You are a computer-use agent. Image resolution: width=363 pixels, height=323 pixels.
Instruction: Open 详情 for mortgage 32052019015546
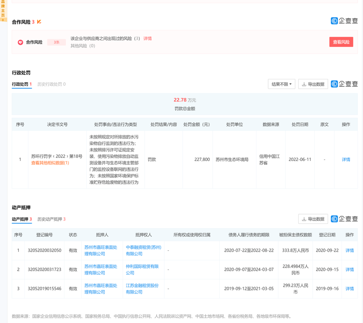click(349, 289)
